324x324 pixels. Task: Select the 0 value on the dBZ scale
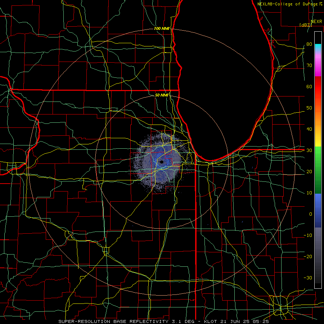click(x=311, y=214)
